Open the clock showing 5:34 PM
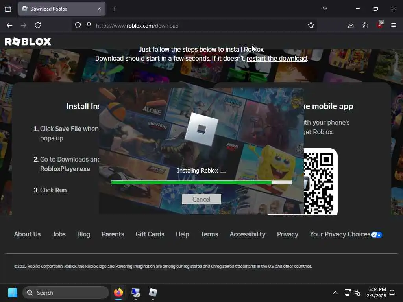This screenshot has width=403, height=302. coord(377,293)
